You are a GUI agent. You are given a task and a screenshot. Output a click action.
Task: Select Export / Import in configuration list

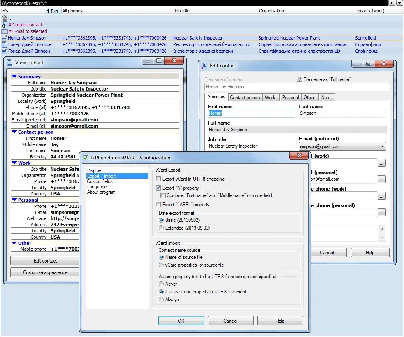[x=117, y=176]
